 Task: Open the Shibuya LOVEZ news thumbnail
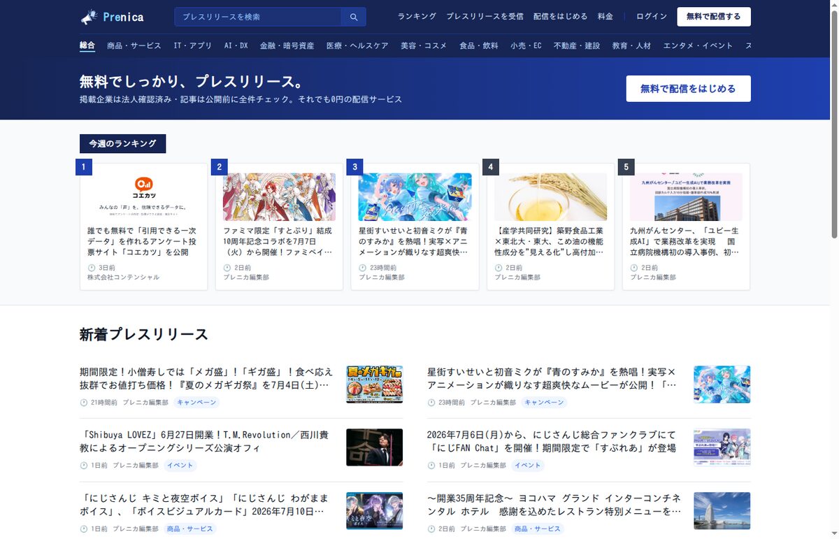pyautogui.click(x=374, y=447)
